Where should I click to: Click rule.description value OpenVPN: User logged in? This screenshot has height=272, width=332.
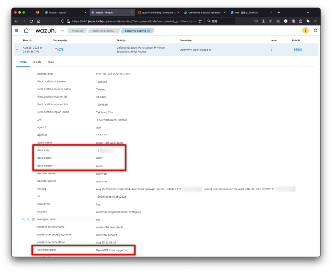click(x=112, y=250)
